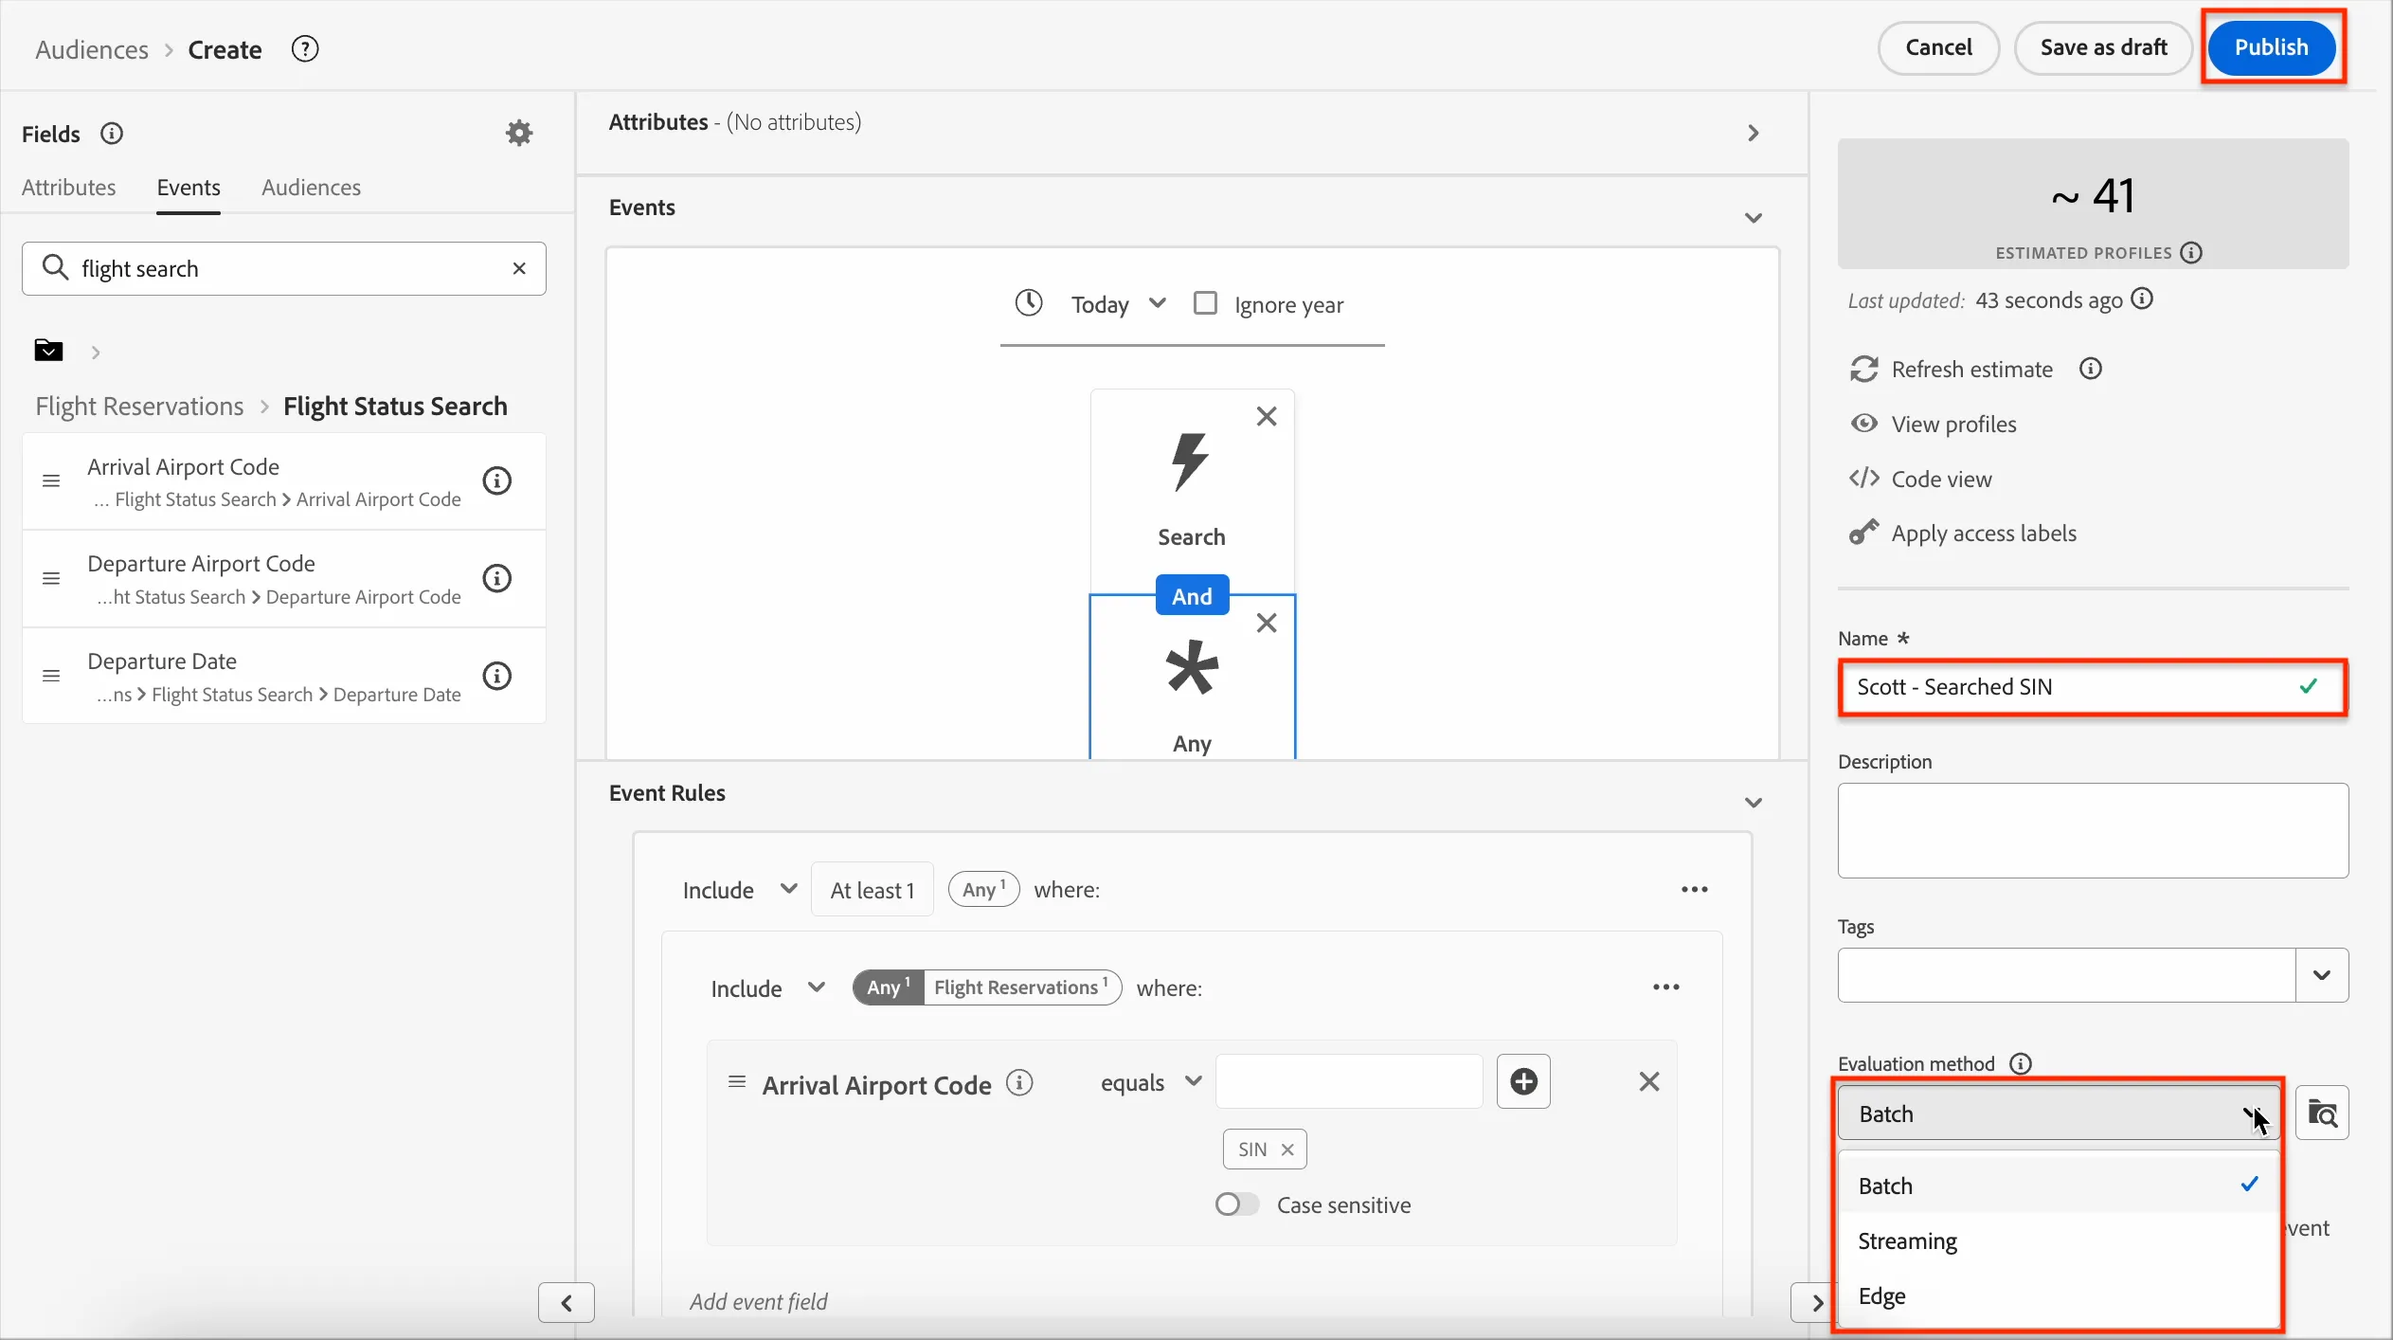This screenshot has height=1340, width=2393.
Task: Remove the Any event card
Action: point(1267,623)
